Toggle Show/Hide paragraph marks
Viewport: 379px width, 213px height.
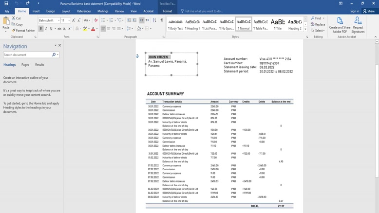[x=162, y=20]
